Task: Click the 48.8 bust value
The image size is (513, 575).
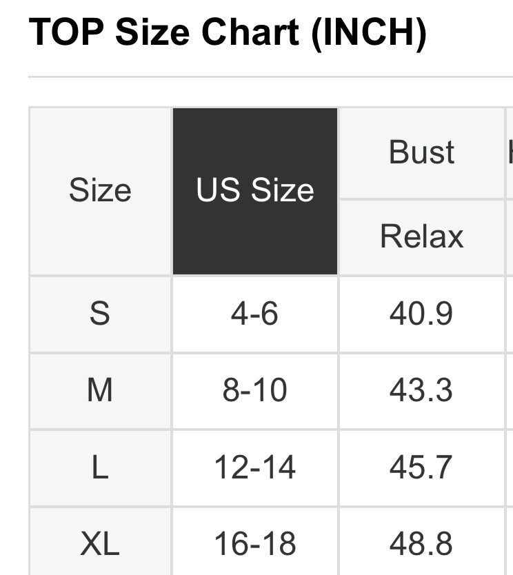Action: tap(421, 544)
